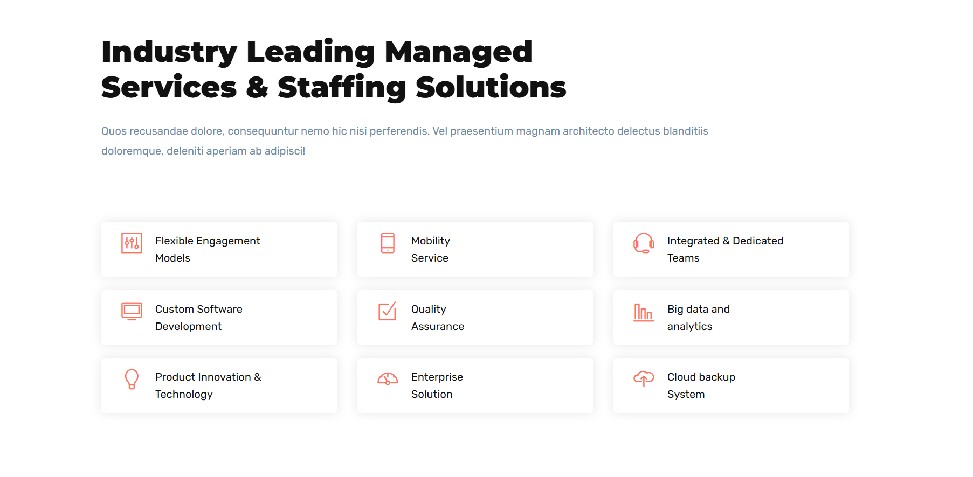The height and width of the screenshot is (477, 973).
Task: Click the monitor icon for Custom Software Development
Action: [132, 311]
